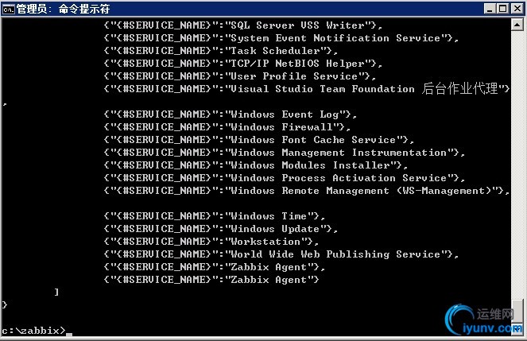Screen dimensions: 527x341
Task: Click the scrollbar up arrow
Action: 517,25
